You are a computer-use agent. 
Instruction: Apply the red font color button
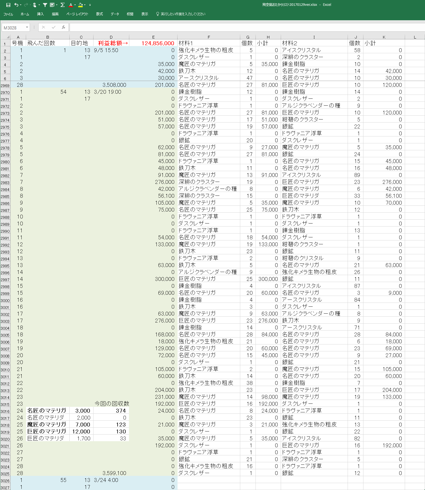point(71,5)
